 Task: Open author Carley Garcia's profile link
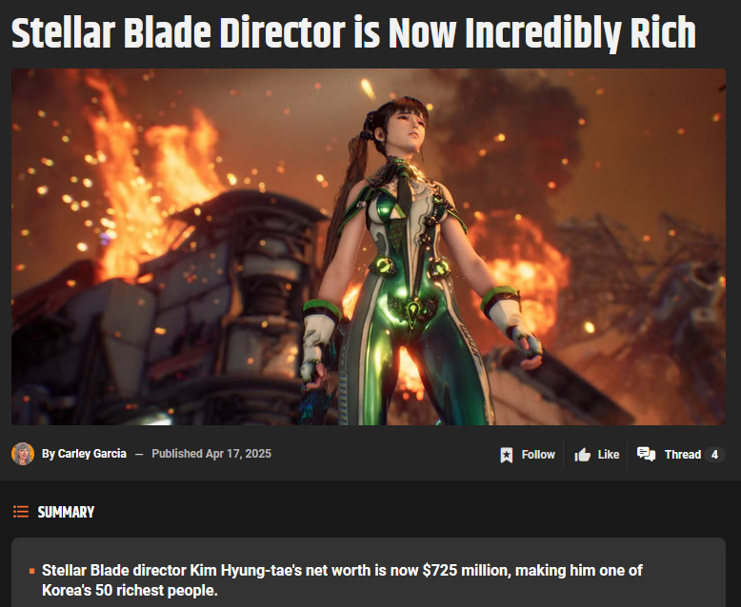[91, 454]
